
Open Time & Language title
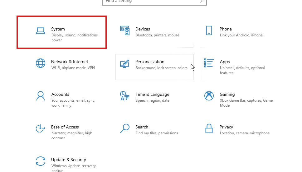click(152, 95)
